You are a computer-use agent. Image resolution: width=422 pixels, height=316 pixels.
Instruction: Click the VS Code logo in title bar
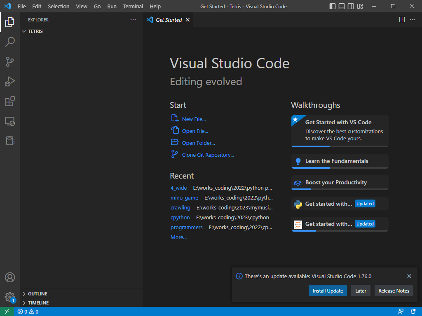[7, 6]
